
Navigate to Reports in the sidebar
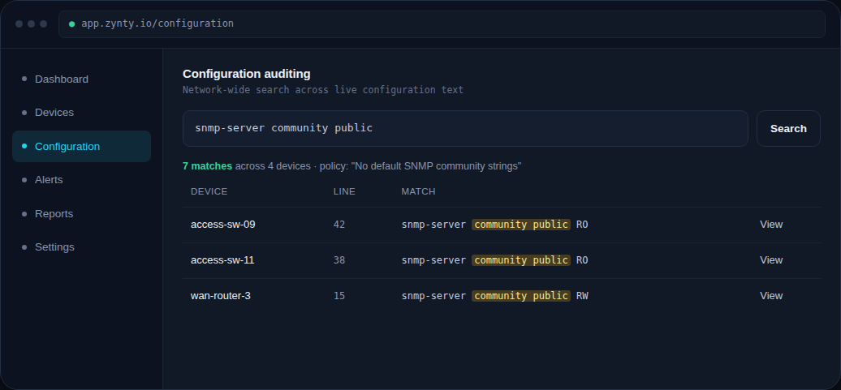pyautogui.click(x=81, y=214)
